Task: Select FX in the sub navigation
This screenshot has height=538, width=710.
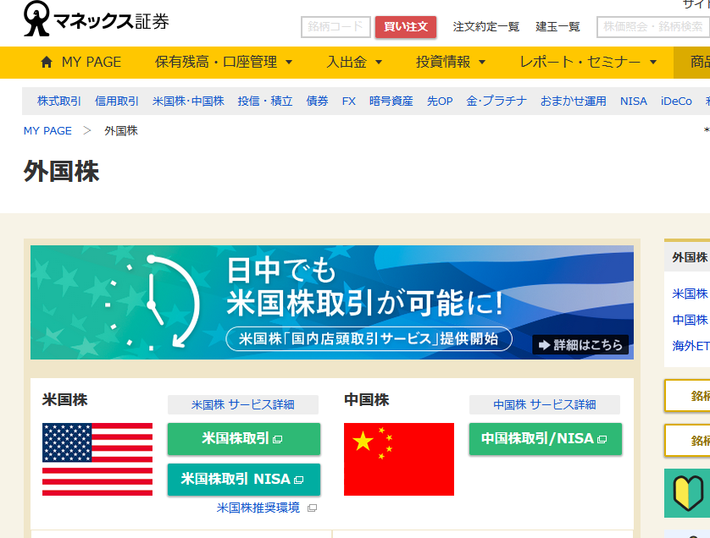Action: [x=349, y=101]
